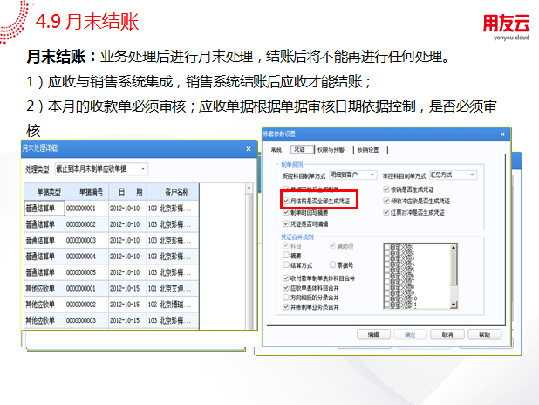Select 普通结算单 number 0000000003 cell

[x=86, y=240]
